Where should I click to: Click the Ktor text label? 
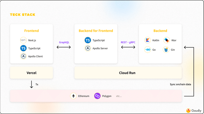[174, 40]
